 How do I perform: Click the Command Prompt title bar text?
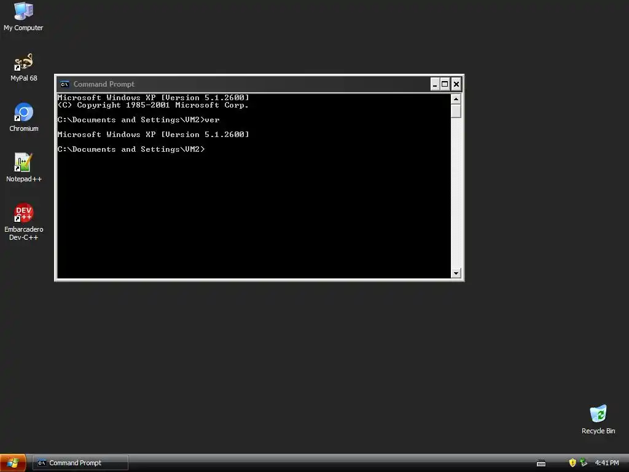pos(104,84)
